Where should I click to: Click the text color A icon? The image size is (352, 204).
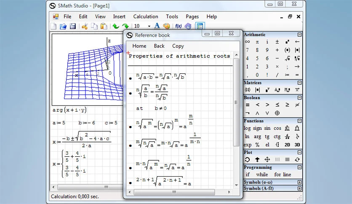pos(157,26)
